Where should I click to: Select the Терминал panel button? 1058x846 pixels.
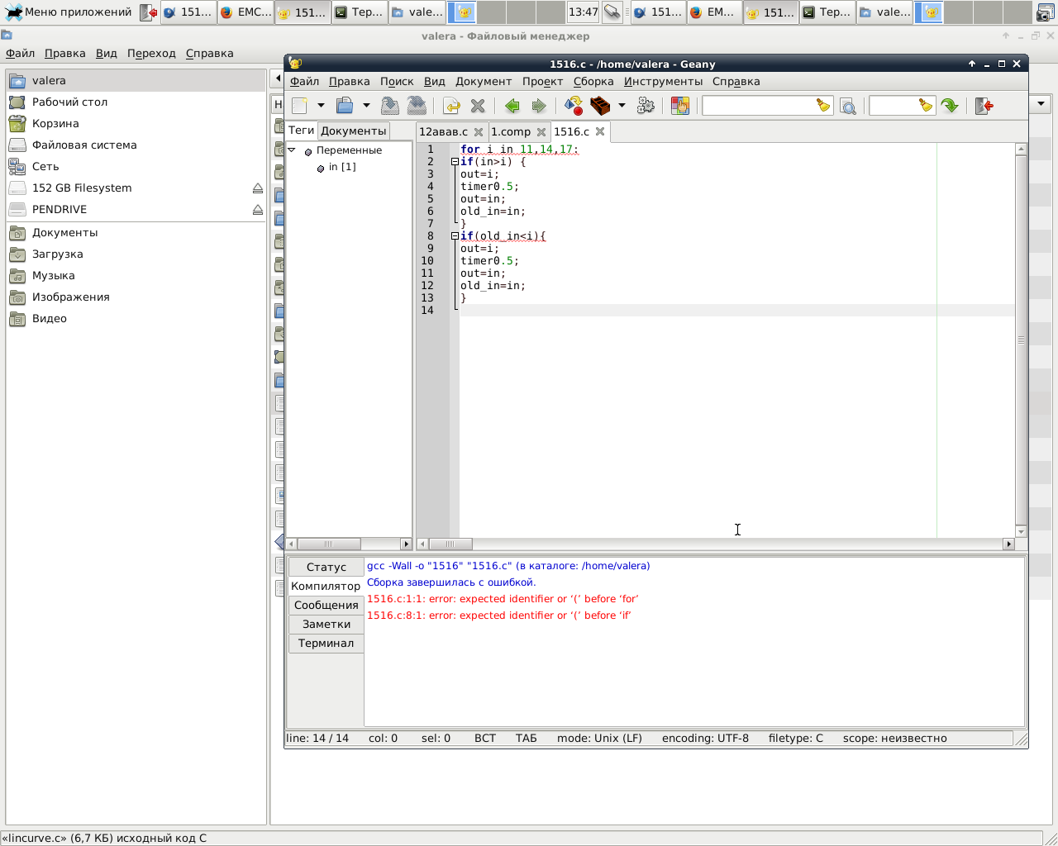[x=326, y=644]
